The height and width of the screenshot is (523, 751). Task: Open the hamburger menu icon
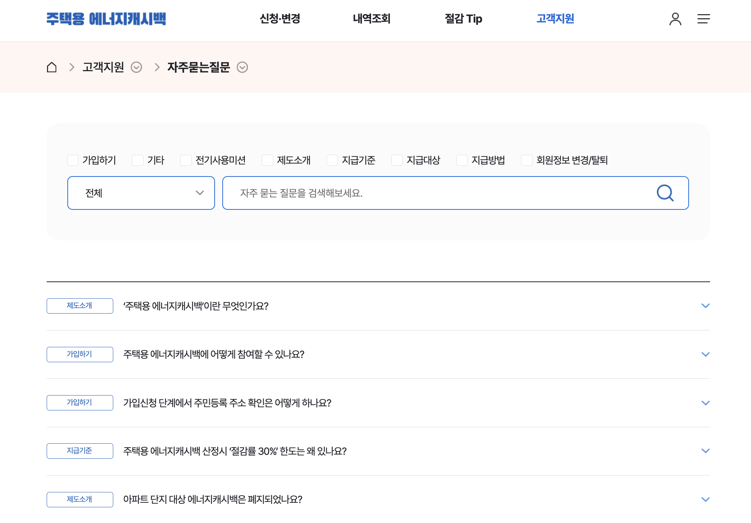(704, 19)
